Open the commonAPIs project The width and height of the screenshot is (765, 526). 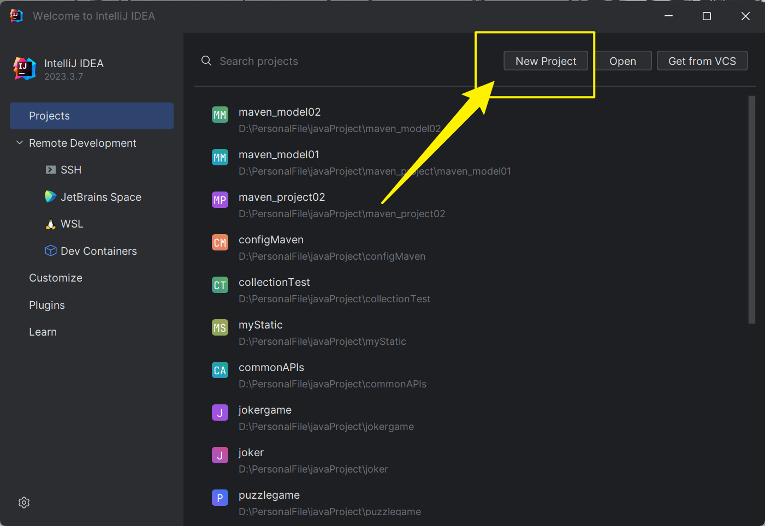[x=271, y=367]
